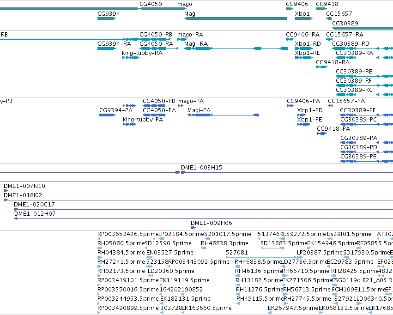Viewport: 393px width, 315px height.
Task: Open the CG9394-RA transcript label
Action: (x=114, y=44)
